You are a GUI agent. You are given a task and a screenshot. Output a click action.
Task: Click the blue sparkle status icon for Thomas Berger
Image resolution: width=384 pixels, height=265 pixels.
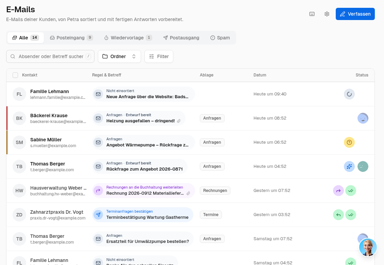(349, 166)
